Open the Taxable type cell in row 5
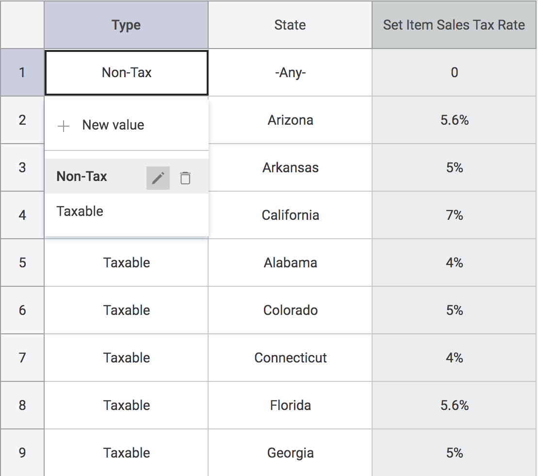538x476 pixels. pyautogui.click(x=127, y=263)
